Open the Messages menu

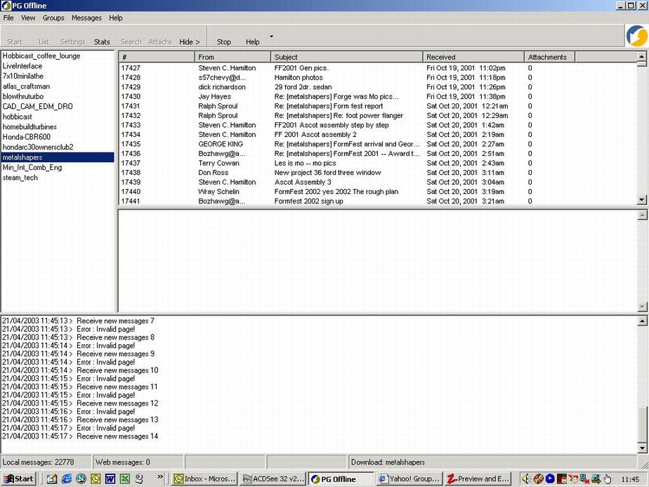click(x=86, y=18)
